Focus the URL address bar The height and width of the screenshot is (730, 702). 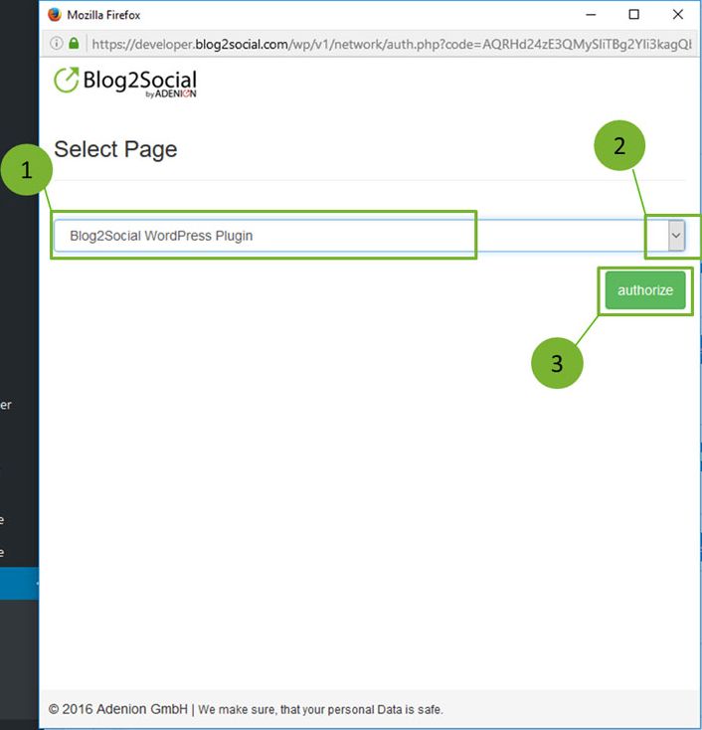[391, 44]
